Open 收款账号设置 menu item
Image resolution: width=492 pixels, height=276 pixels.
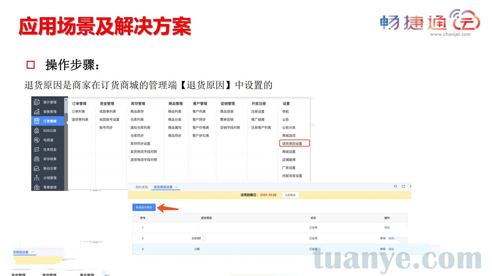[x=109, y=119]
